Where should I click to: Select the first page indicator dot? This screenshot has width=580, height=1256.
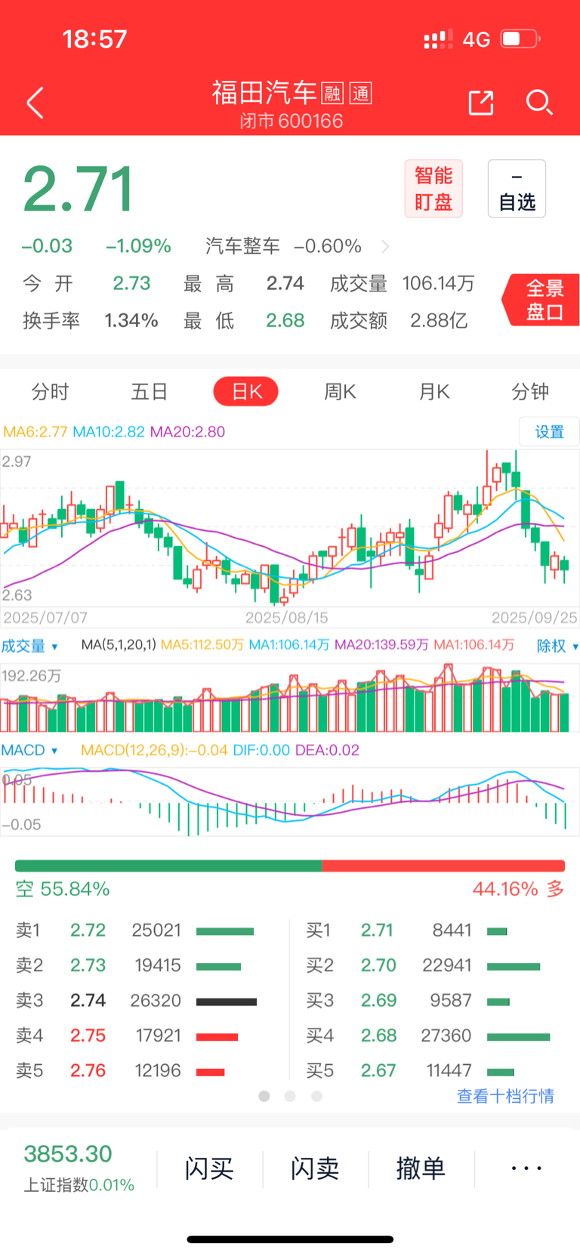click(264, 1096)
